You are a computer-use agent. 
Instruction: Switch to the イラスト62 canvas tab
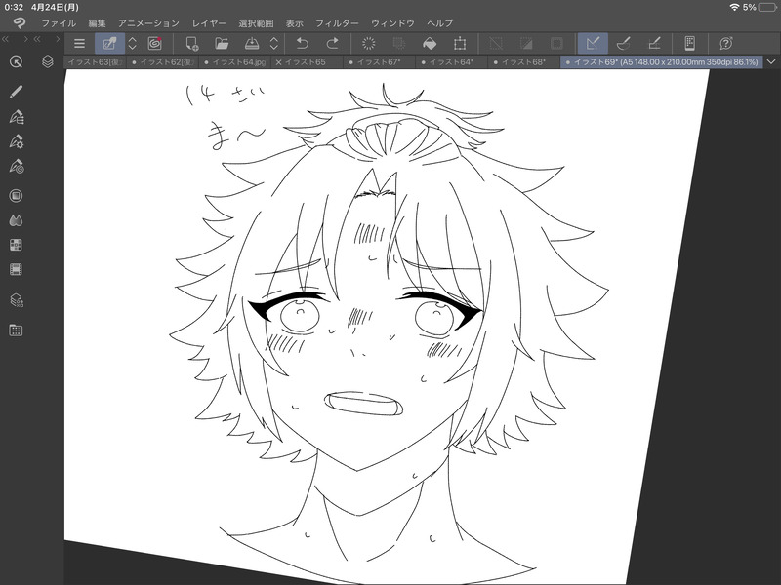[162, 62]
